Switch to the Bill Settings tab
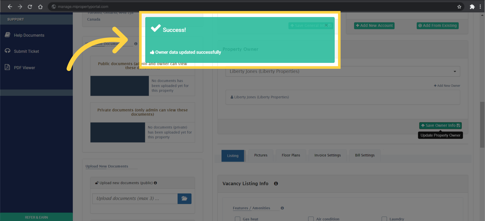485x221 pixels. (x=365, y=155)
